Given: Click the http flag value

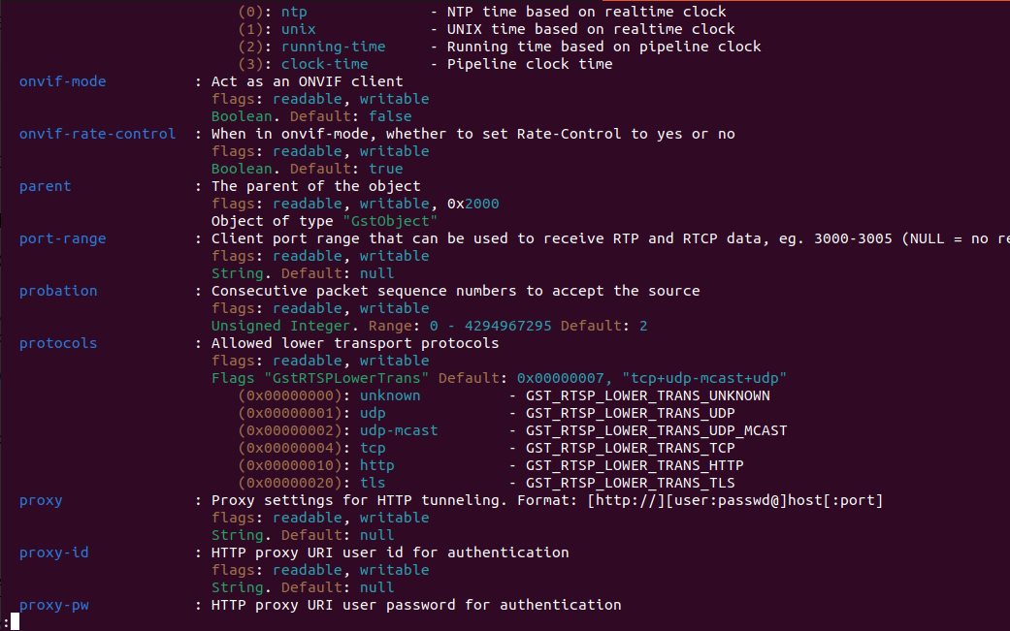Looking at the screenshot, I should coord(376,465).
